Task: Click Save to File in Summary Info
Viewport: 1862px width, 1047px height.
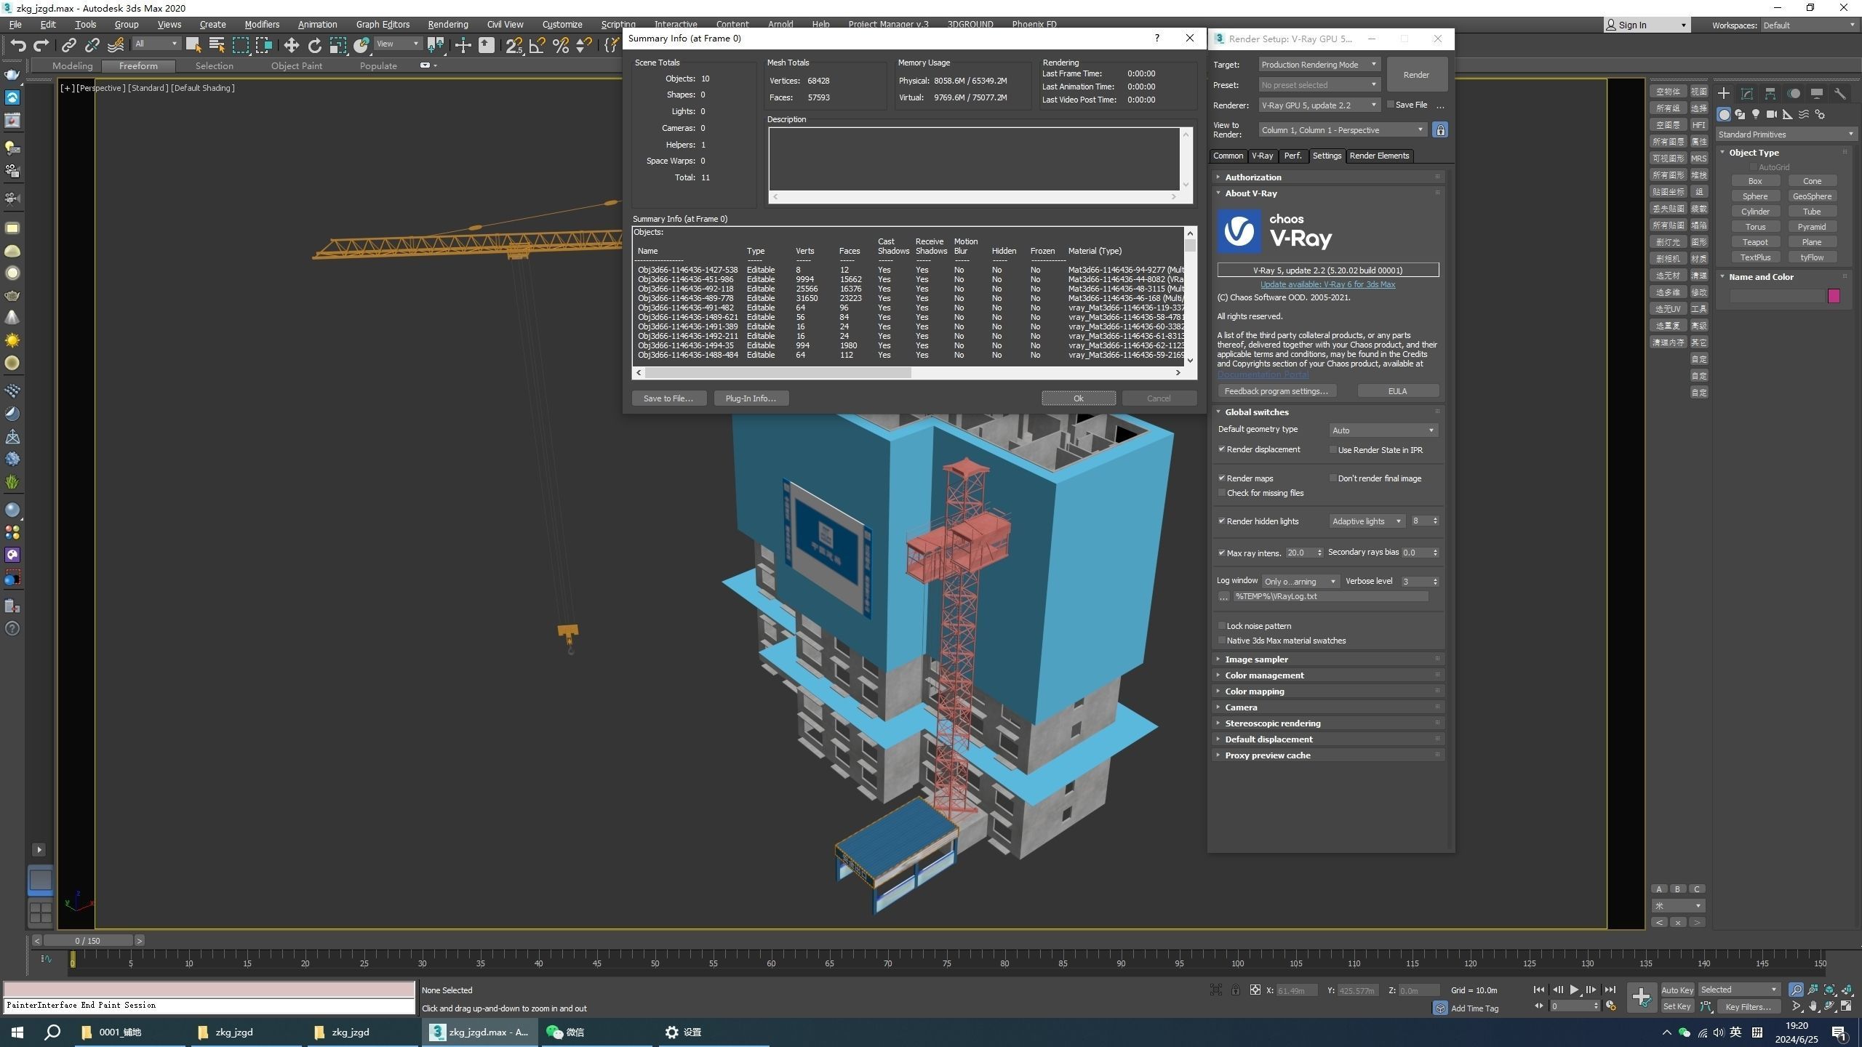Action: [x=668, y=398]
